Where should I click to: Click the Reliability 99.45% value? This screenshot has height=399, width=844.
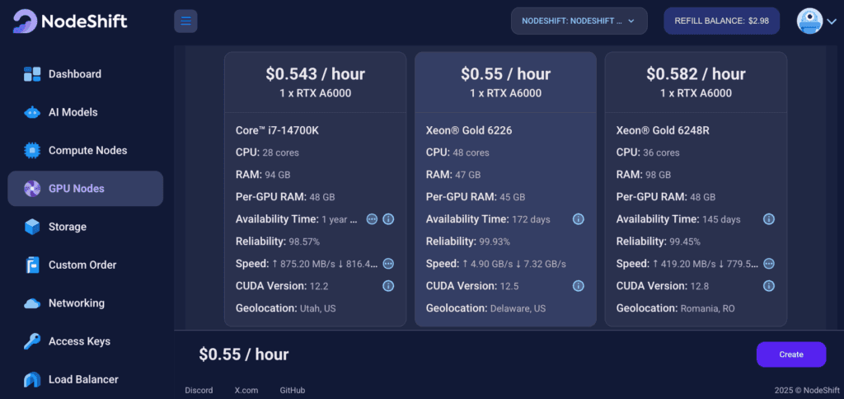pyautogui.click(x=685, y=242)
